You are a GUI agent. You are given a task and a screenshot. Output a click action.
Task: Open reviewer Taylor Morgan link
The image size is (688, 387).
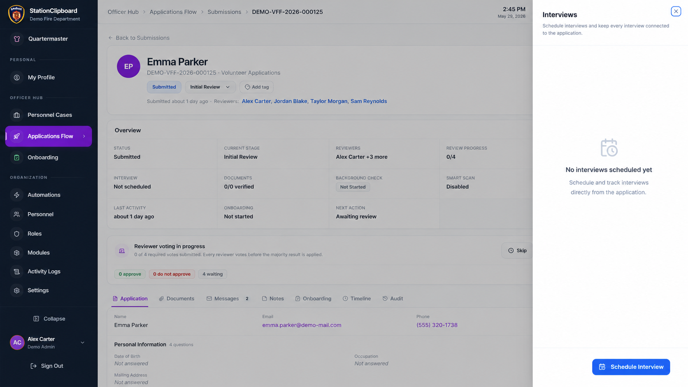coord(329,101)
